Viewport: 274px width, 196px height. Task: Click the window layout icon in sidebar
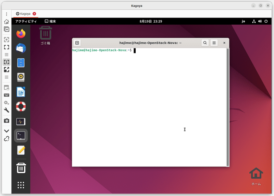(x=7, y=88)
